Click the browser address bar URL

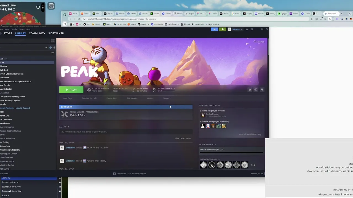[122, 19]
